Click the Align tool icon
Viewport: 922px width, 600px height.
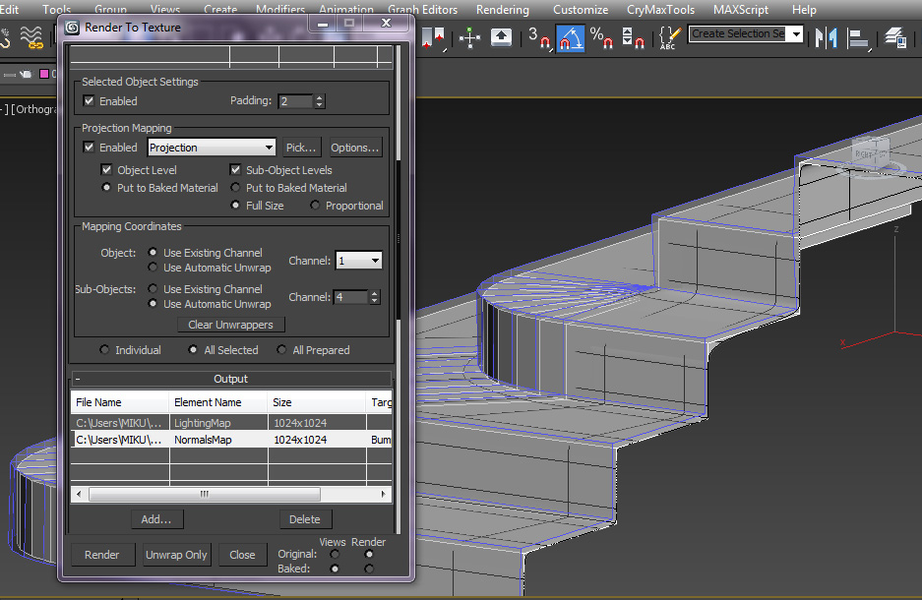[858, 38]
